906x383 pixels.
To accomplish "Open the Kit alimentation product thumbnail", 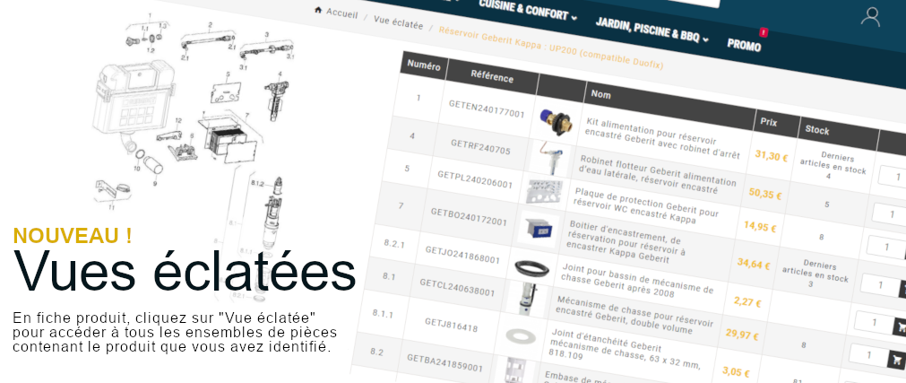I will pyautogui.click(x=555, y=121).
